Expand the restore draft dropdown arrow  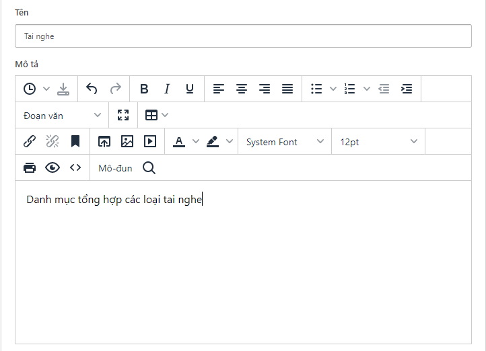coord(46,89)
